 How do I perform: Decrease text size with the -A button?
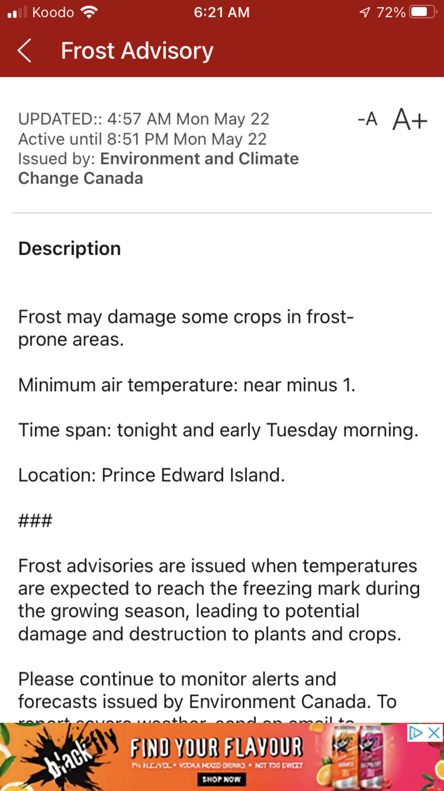coord(368,119)
